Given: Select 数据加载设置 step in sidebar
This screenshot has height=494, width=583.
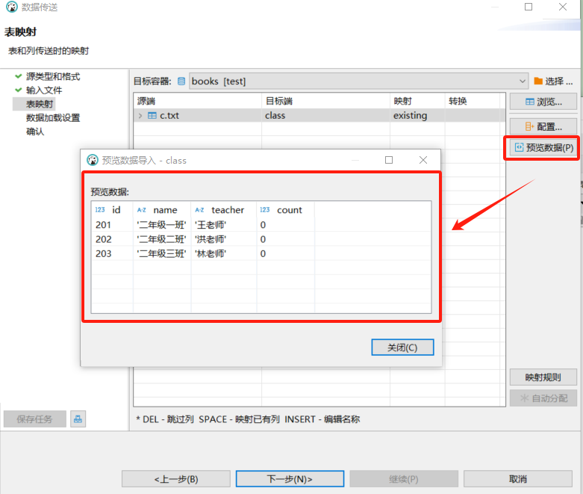Looking at the screenshot, I should (53, 118).
